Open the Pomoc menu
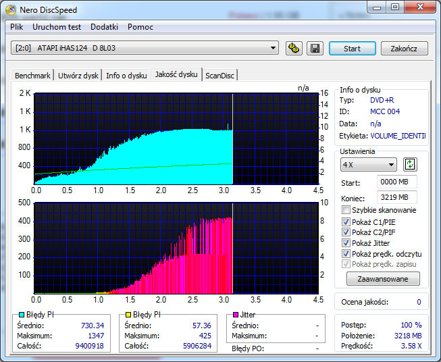441x362 pixels. tap(140, 27)
